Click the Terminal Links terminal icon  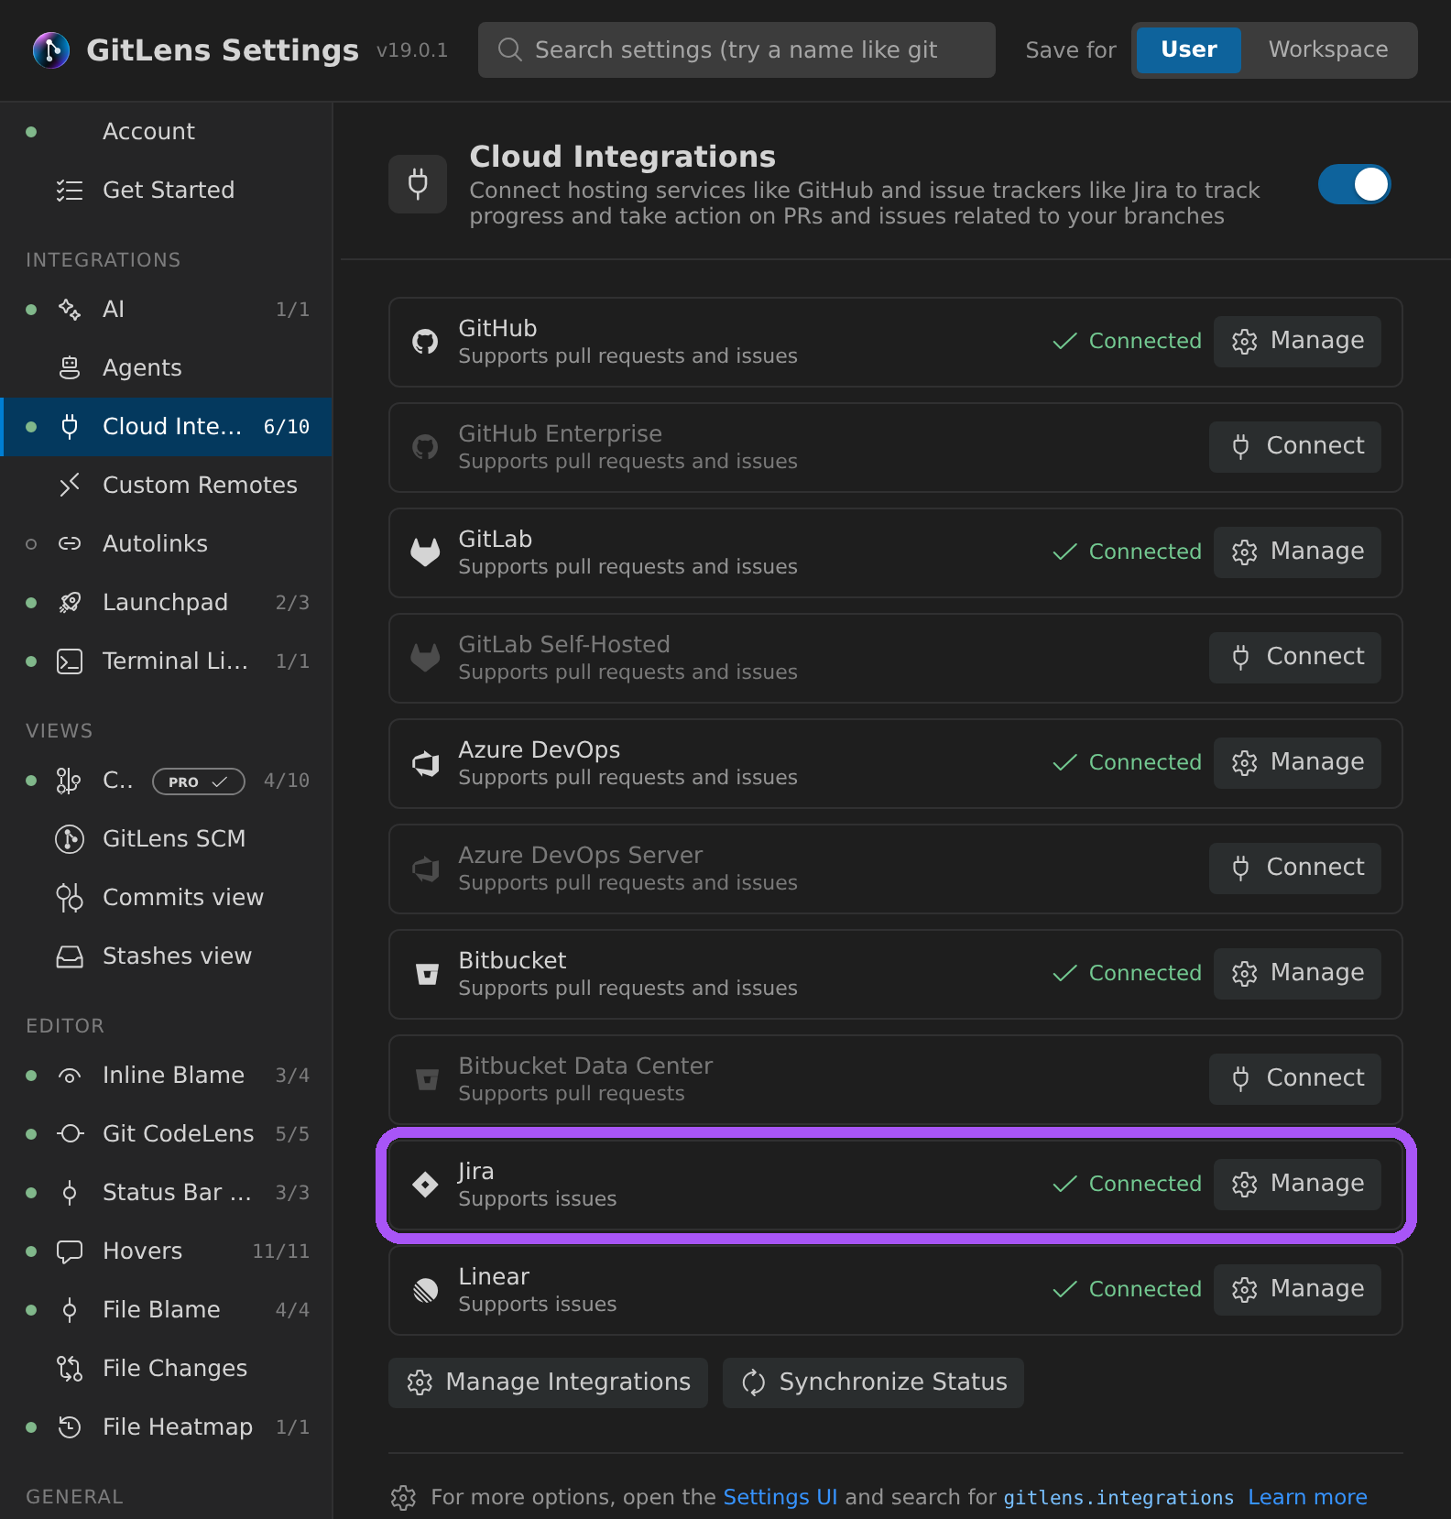[x=70, y=661]
